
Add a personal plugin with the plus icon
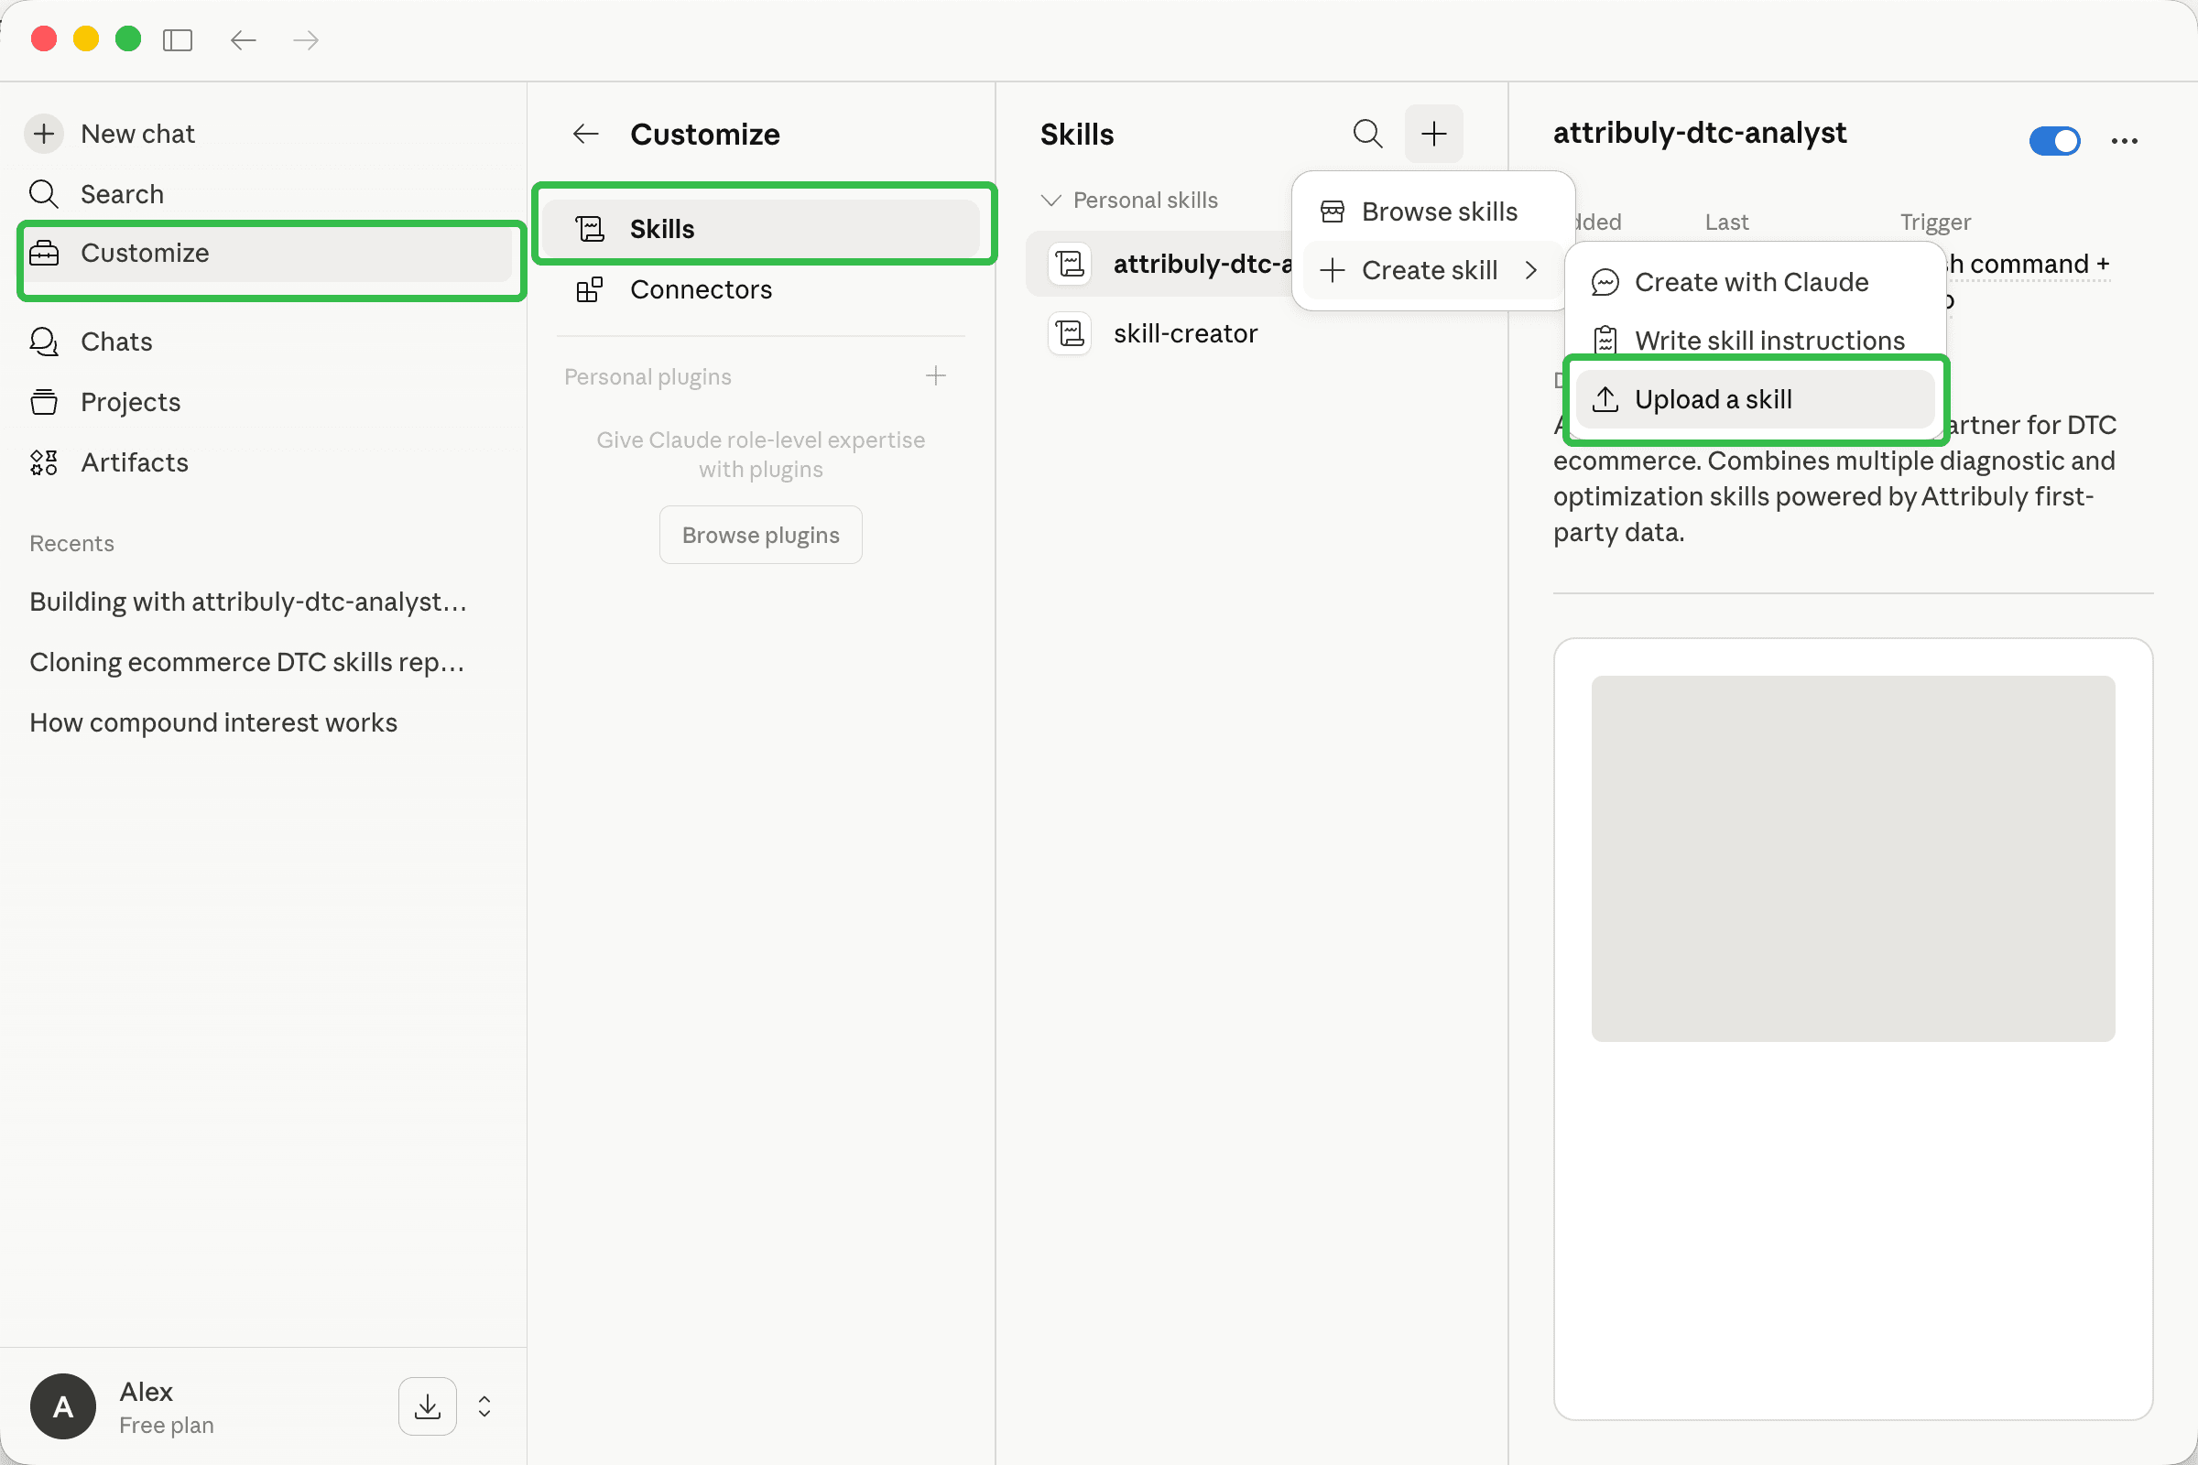tap(935, 375)
